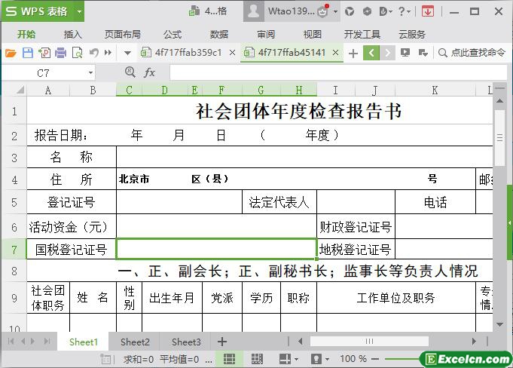513x368 pixels.
Task: Close the 4f717ffab359c1 document tab
Action: [232, 53]
